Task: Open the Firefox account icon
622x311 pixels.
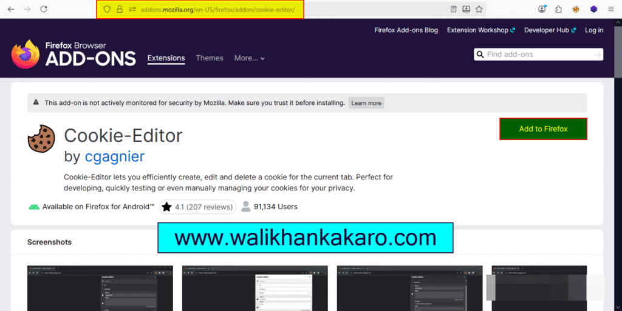Action: coord(542,9)
